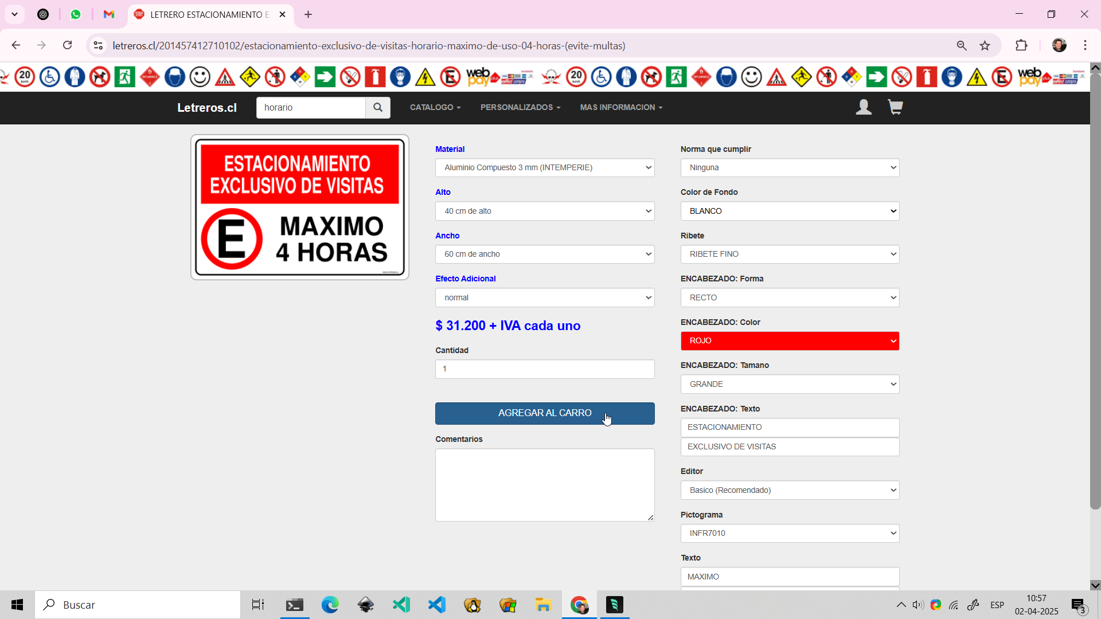Expand the Ancho width dropdown

(x=545, y=254)
